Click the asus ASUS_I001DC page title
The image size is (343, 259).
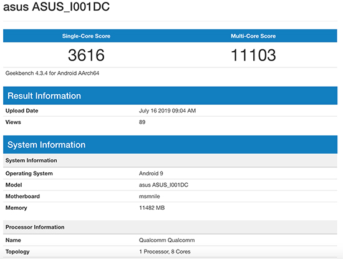tap(56, 7)
